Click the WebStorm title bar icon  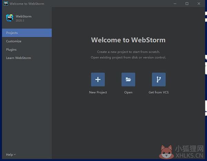6,3
